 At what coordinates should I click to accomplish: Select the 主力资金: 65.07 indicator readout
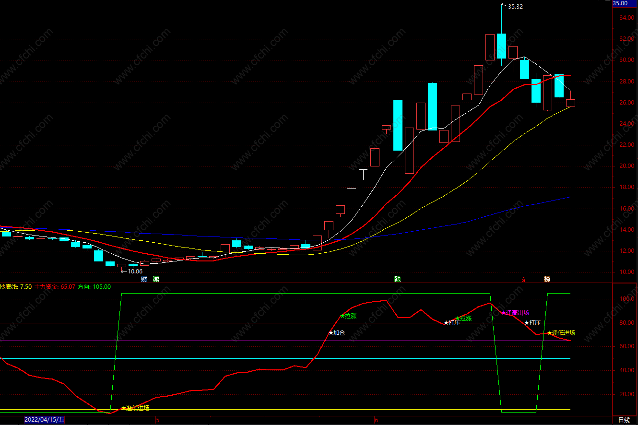tap(55, 287)
